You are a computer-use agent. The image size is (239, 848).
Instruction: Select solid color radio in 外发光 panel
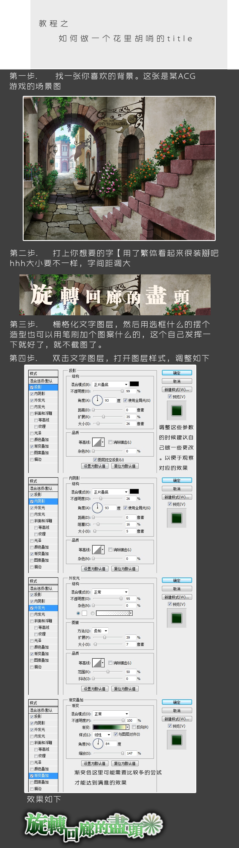[x=78, y=613]
